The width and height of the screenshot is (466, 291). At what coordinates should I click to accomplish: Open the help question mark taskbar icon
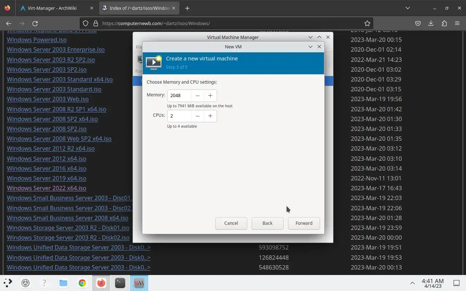pos(44,283)
